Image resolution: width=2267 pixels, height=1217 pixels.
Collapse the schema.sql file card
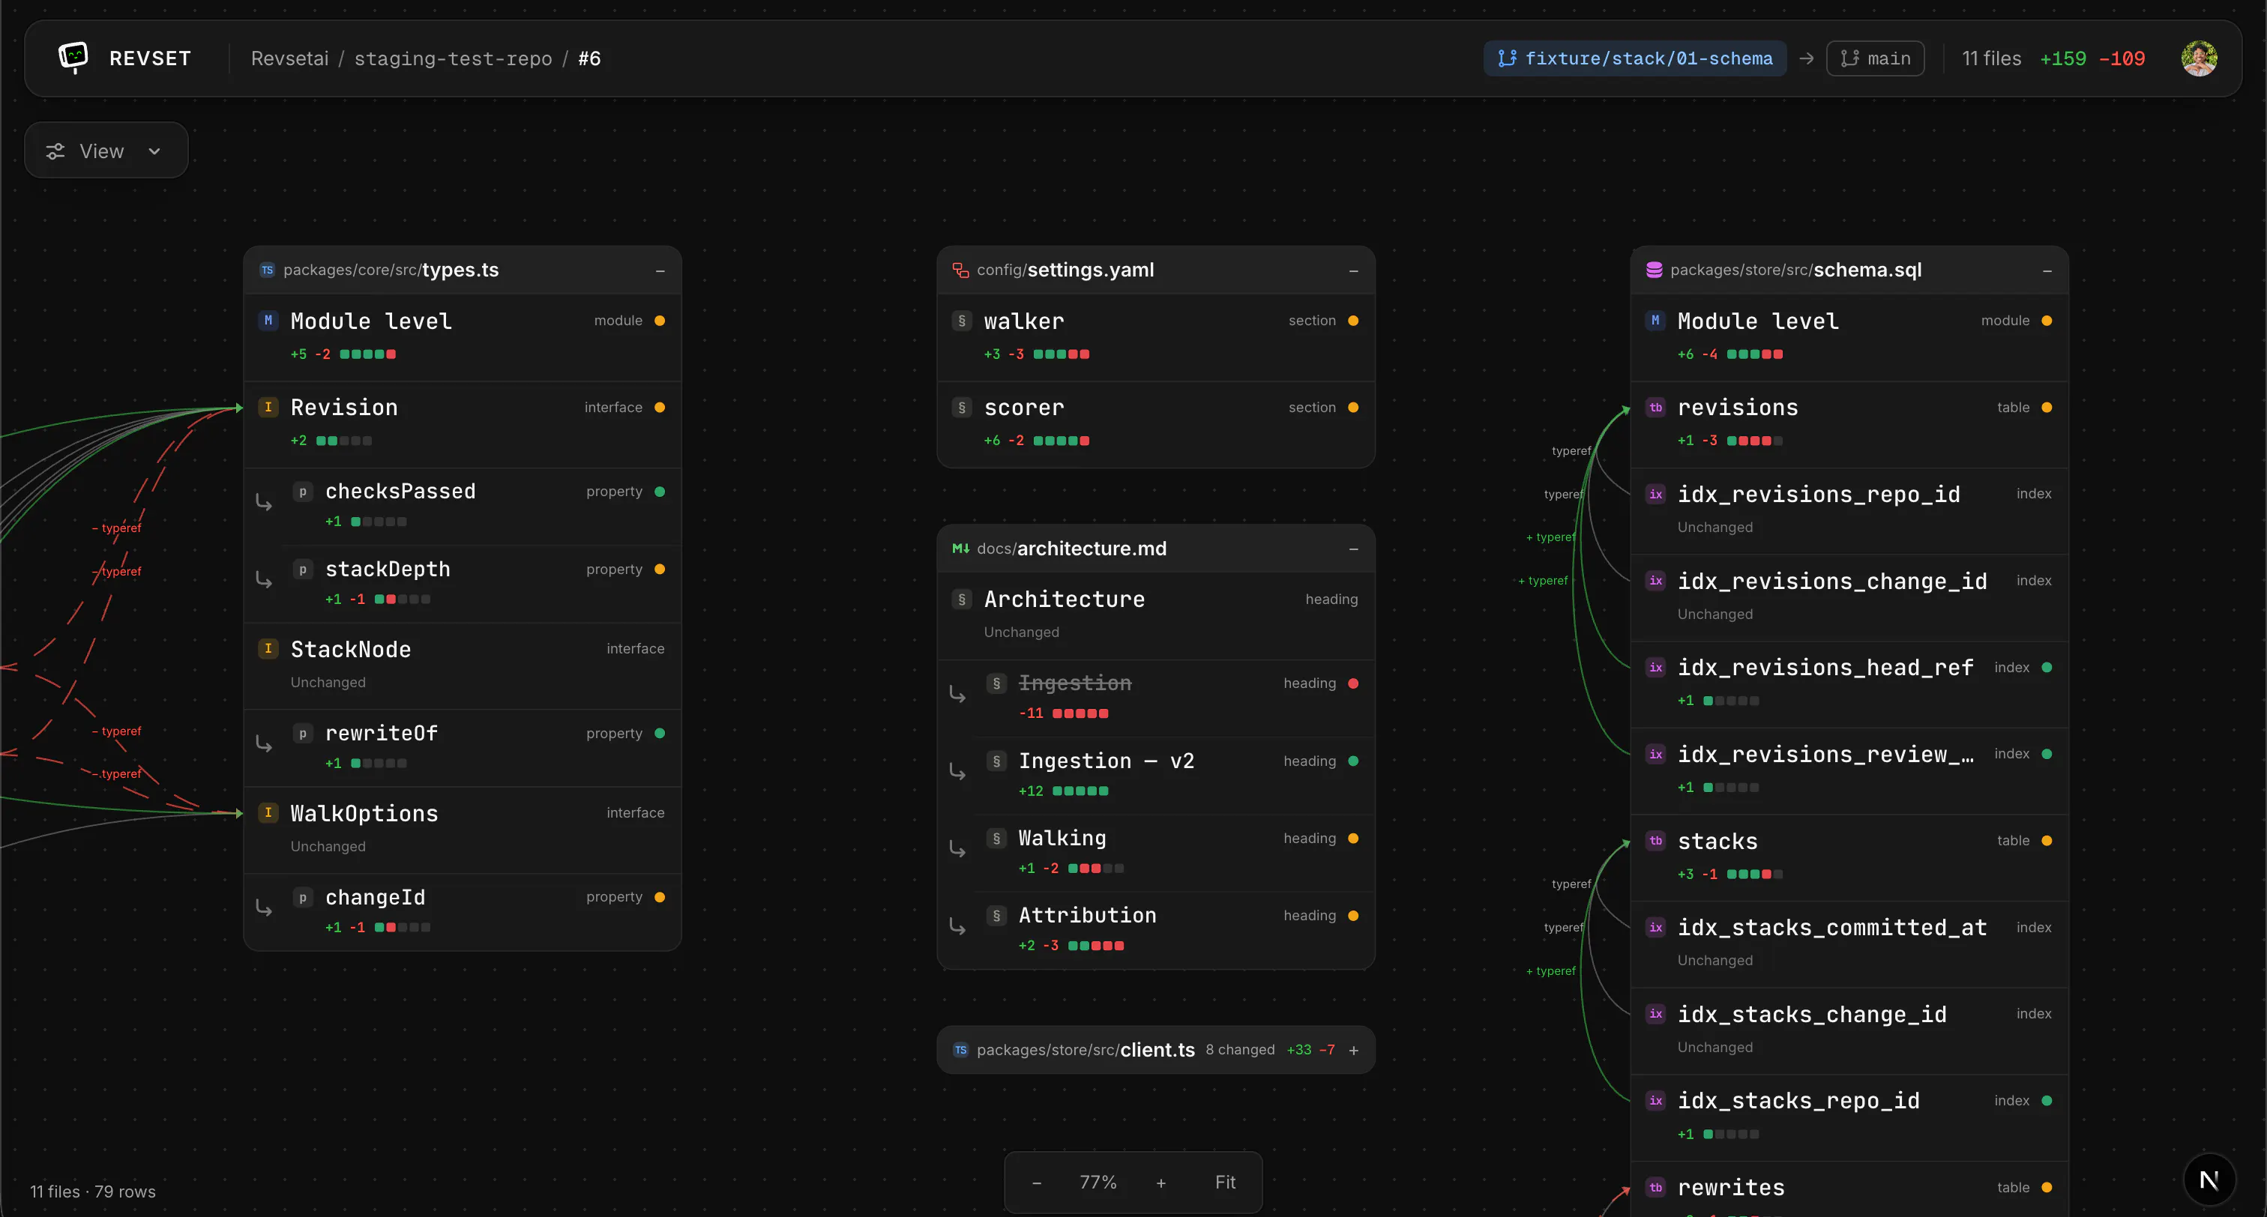(2047, 271)
